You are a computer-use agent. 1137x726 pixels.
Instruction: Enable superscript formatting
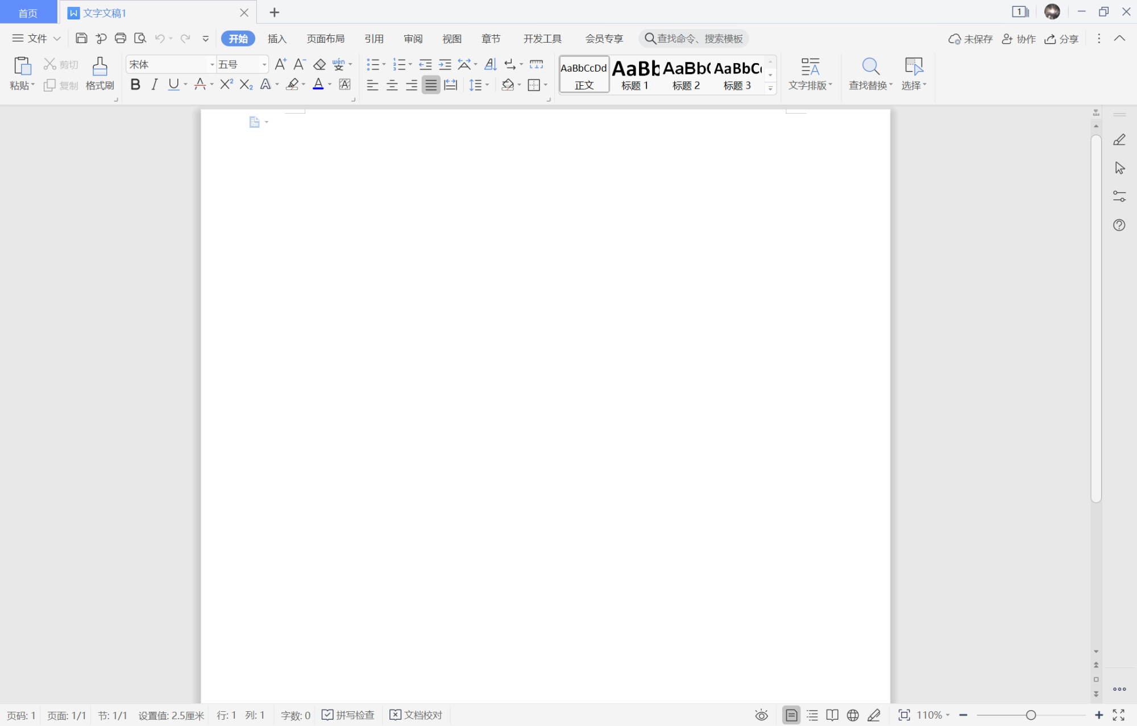226,84
